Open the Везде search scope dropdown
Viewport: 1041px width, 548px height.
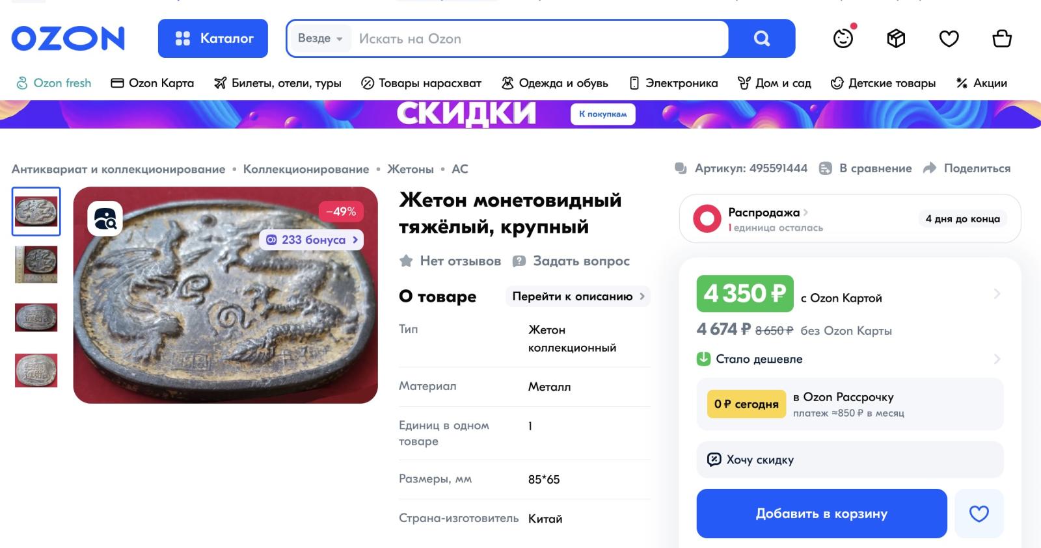point(319,38)
